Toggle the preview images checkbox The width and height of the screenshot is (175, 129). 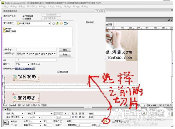tap(58, 72)
